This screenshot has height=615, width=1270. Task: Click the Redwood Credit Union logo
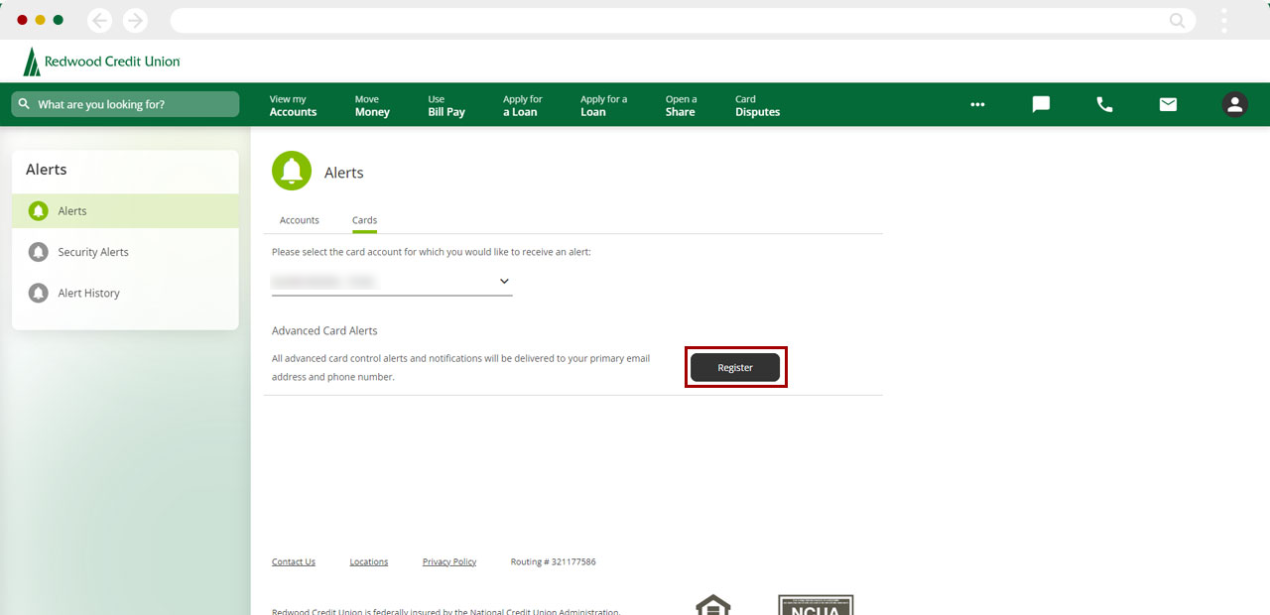pos(102,61)
